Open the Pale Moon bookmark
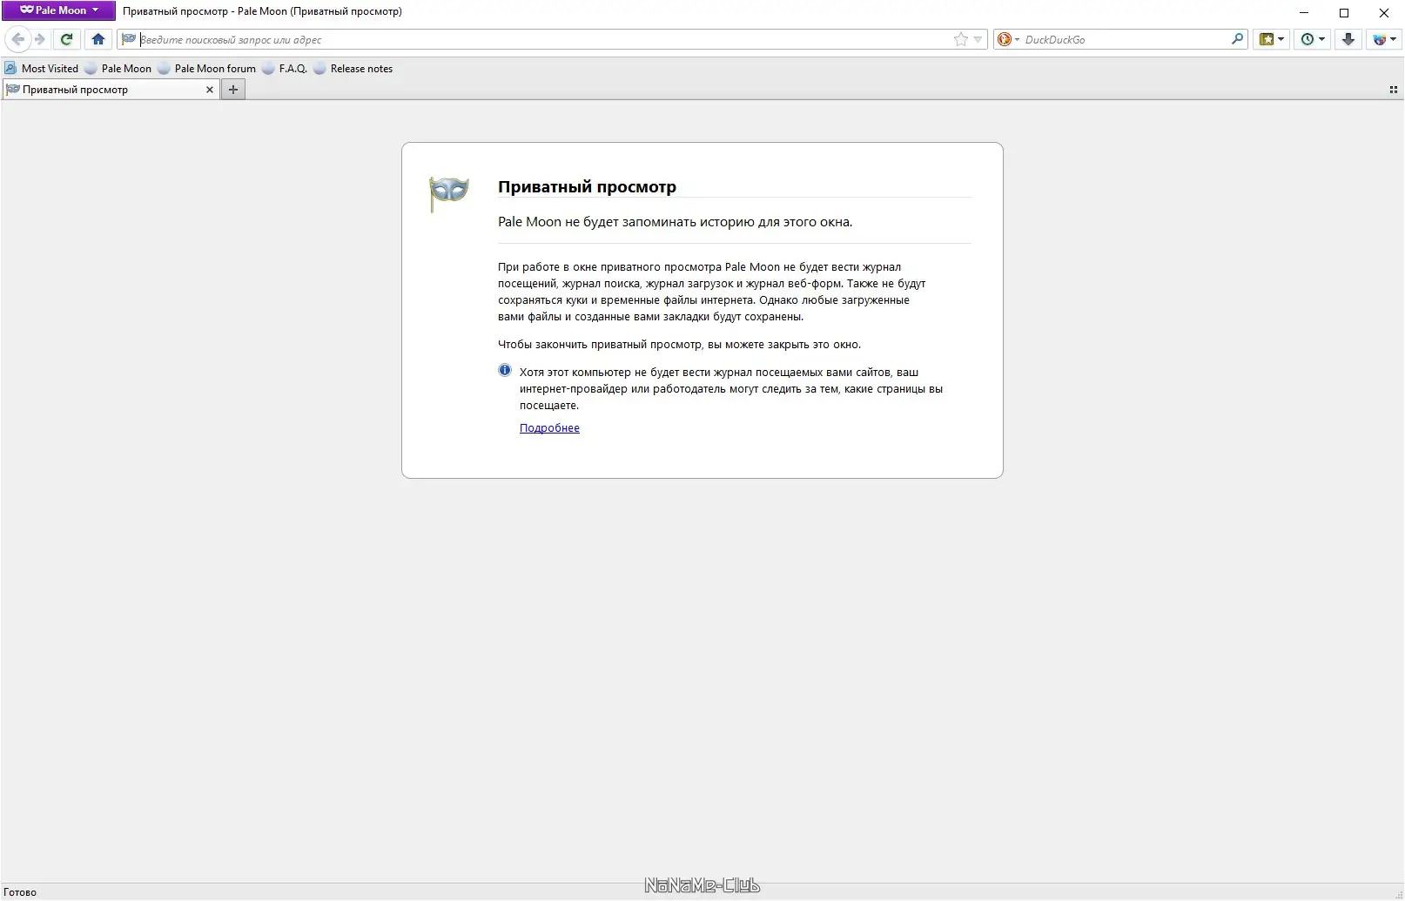1405x901 pixels. [x=118, y=69]
